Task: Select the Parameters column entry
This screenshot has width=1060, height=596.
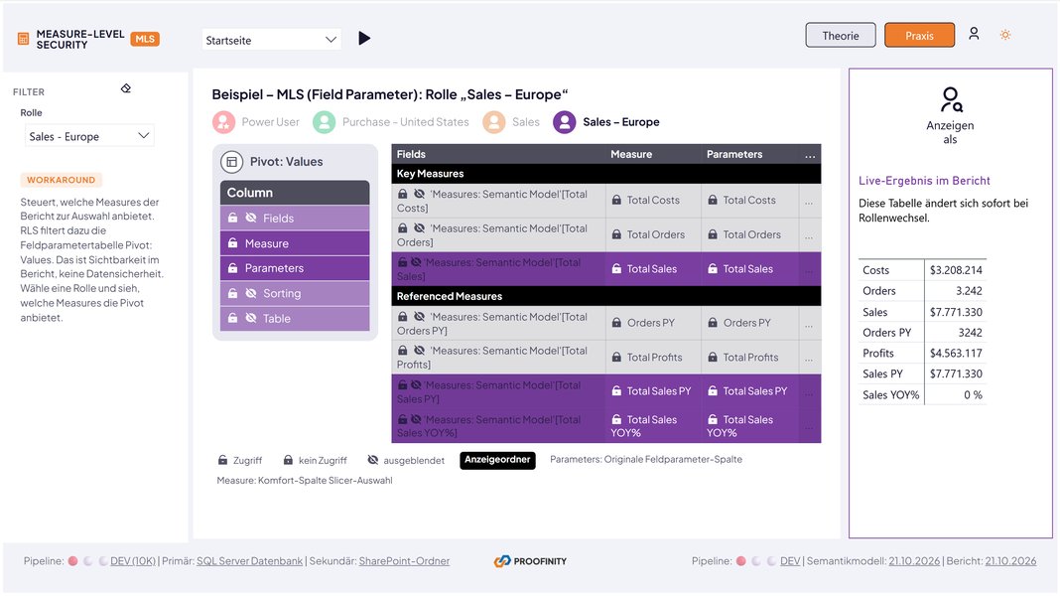Action: tap(295, 268)
